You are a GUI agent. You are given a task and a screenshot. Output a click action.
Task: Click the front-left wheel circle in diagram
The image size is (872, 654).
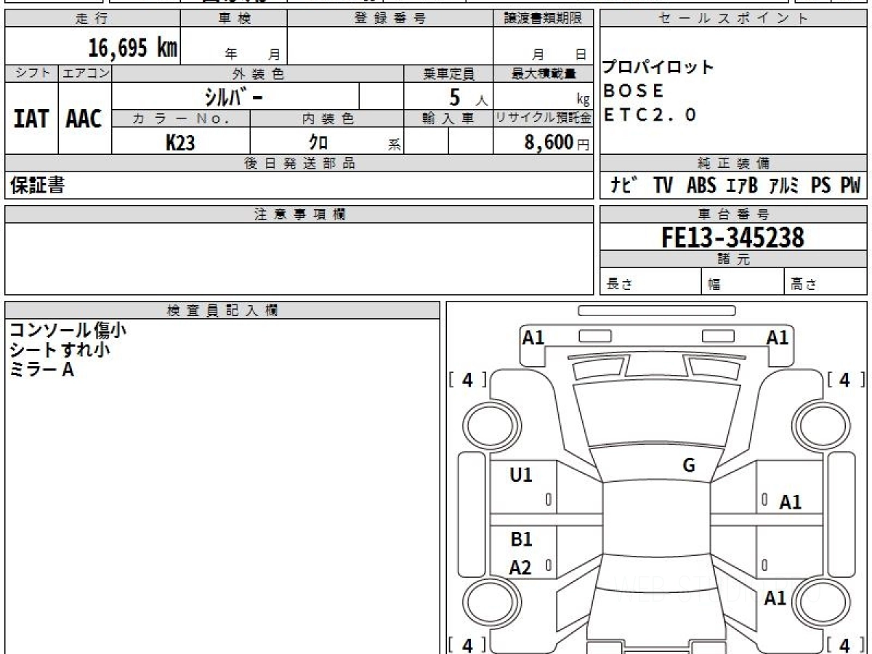point(484,422)
